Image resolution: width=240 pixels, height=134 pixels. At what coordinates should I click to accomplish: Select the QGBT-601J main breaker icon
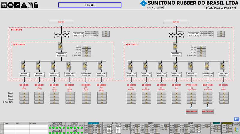point(175,47)
